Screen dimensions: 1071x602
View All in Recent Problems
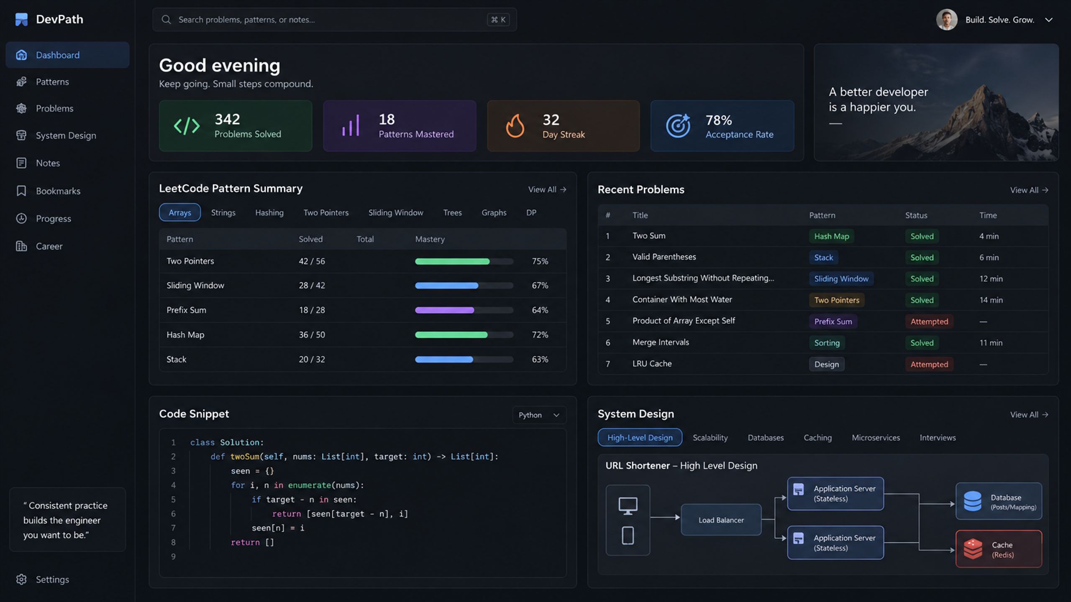coord(1029,190)
